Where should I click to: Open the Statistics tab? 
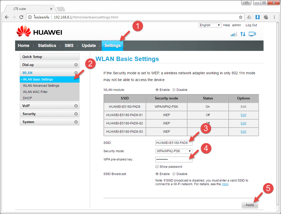click(x=47, y=45)
